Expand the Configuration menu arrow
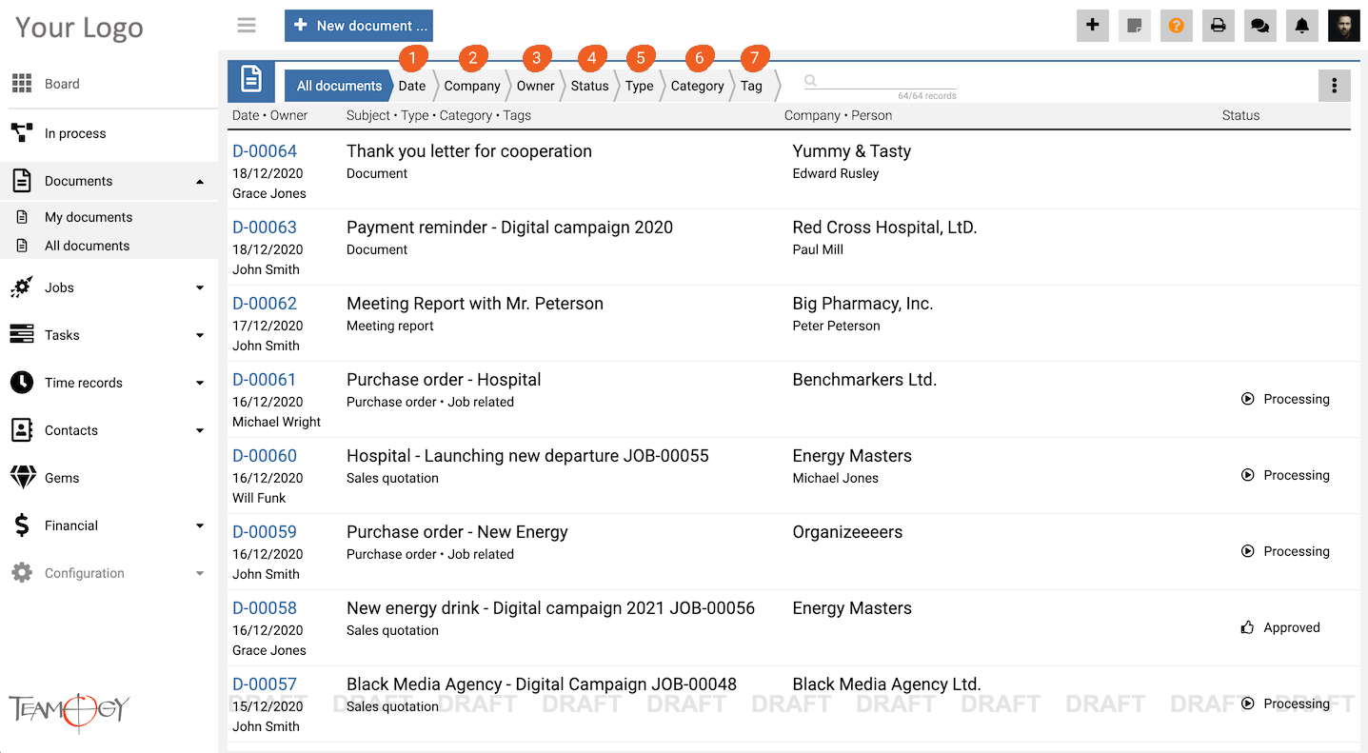1368x753 pixels. (x=200, y=573)
